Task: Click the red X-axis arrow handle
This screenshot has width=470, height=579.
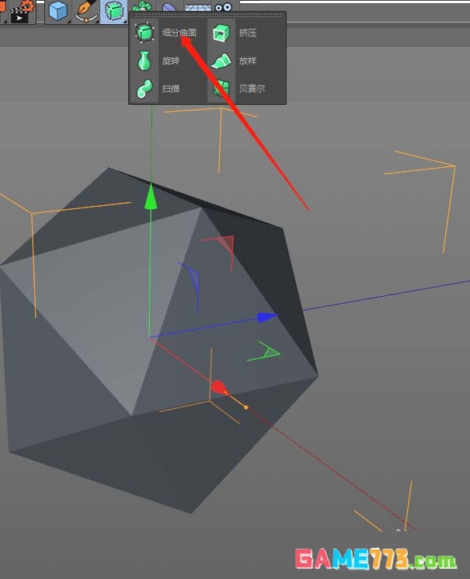Action: [x=219, y=386]
